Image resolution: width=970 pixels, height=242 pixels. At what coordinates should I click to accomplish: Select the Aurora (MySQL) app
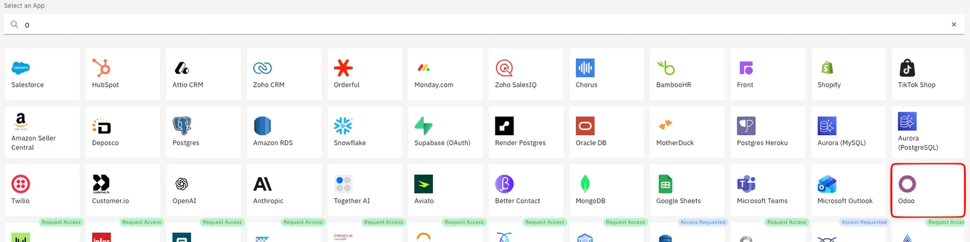point(849,132)
